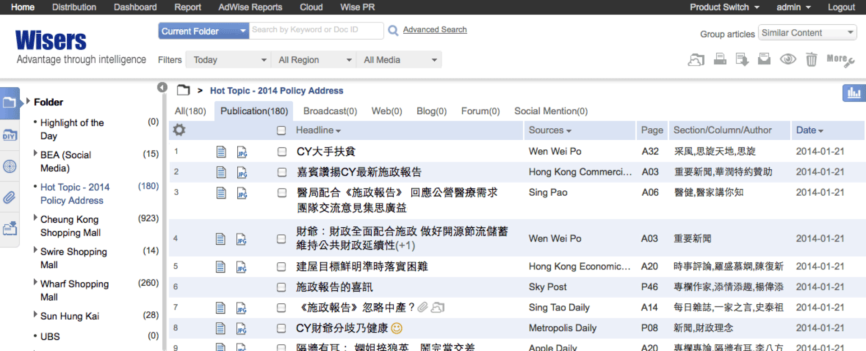Click the Advanced Search link

click(434, 30)
